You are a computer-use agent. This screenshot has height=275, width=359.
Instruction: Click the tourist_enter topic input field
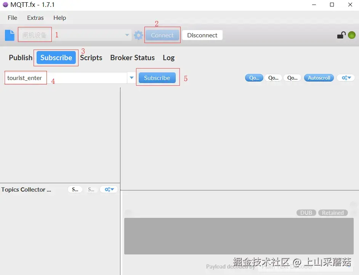tap(66, 78)
